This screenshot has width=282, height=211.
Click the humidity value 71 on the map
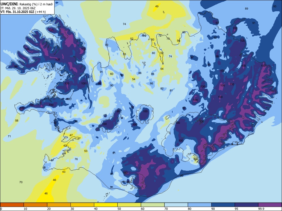point(9,136)
